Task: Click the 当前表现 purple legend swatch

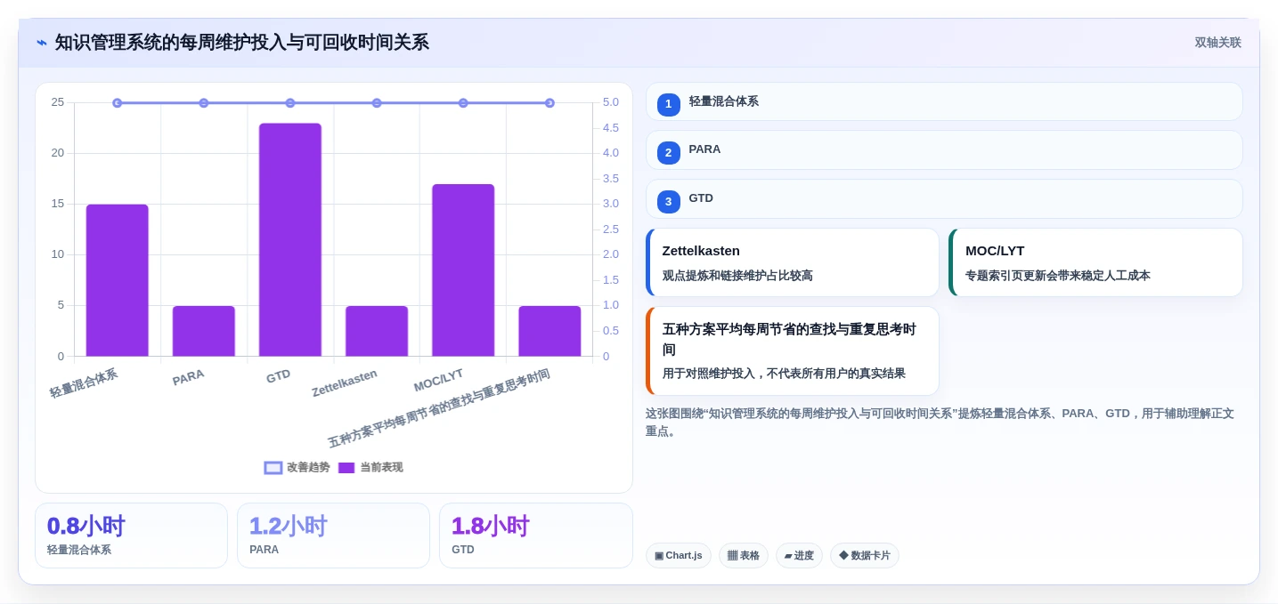Action: [346, 468]
